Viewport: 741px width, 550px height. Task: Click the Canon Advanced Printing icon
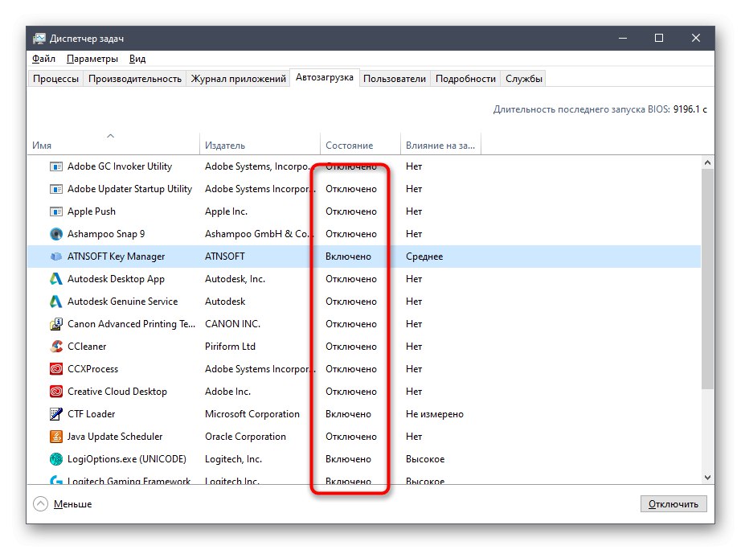click(x=55, y=324)
